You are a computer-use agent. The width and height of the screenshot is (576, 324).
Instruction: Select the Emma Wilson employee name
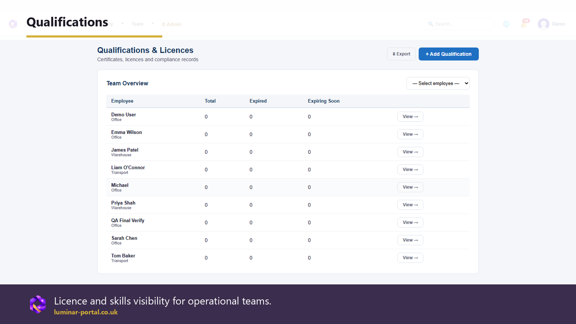tap(126, 132)
